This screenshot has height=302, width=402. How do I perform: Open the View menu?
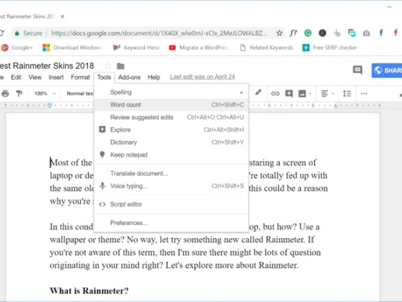point(35,77)
